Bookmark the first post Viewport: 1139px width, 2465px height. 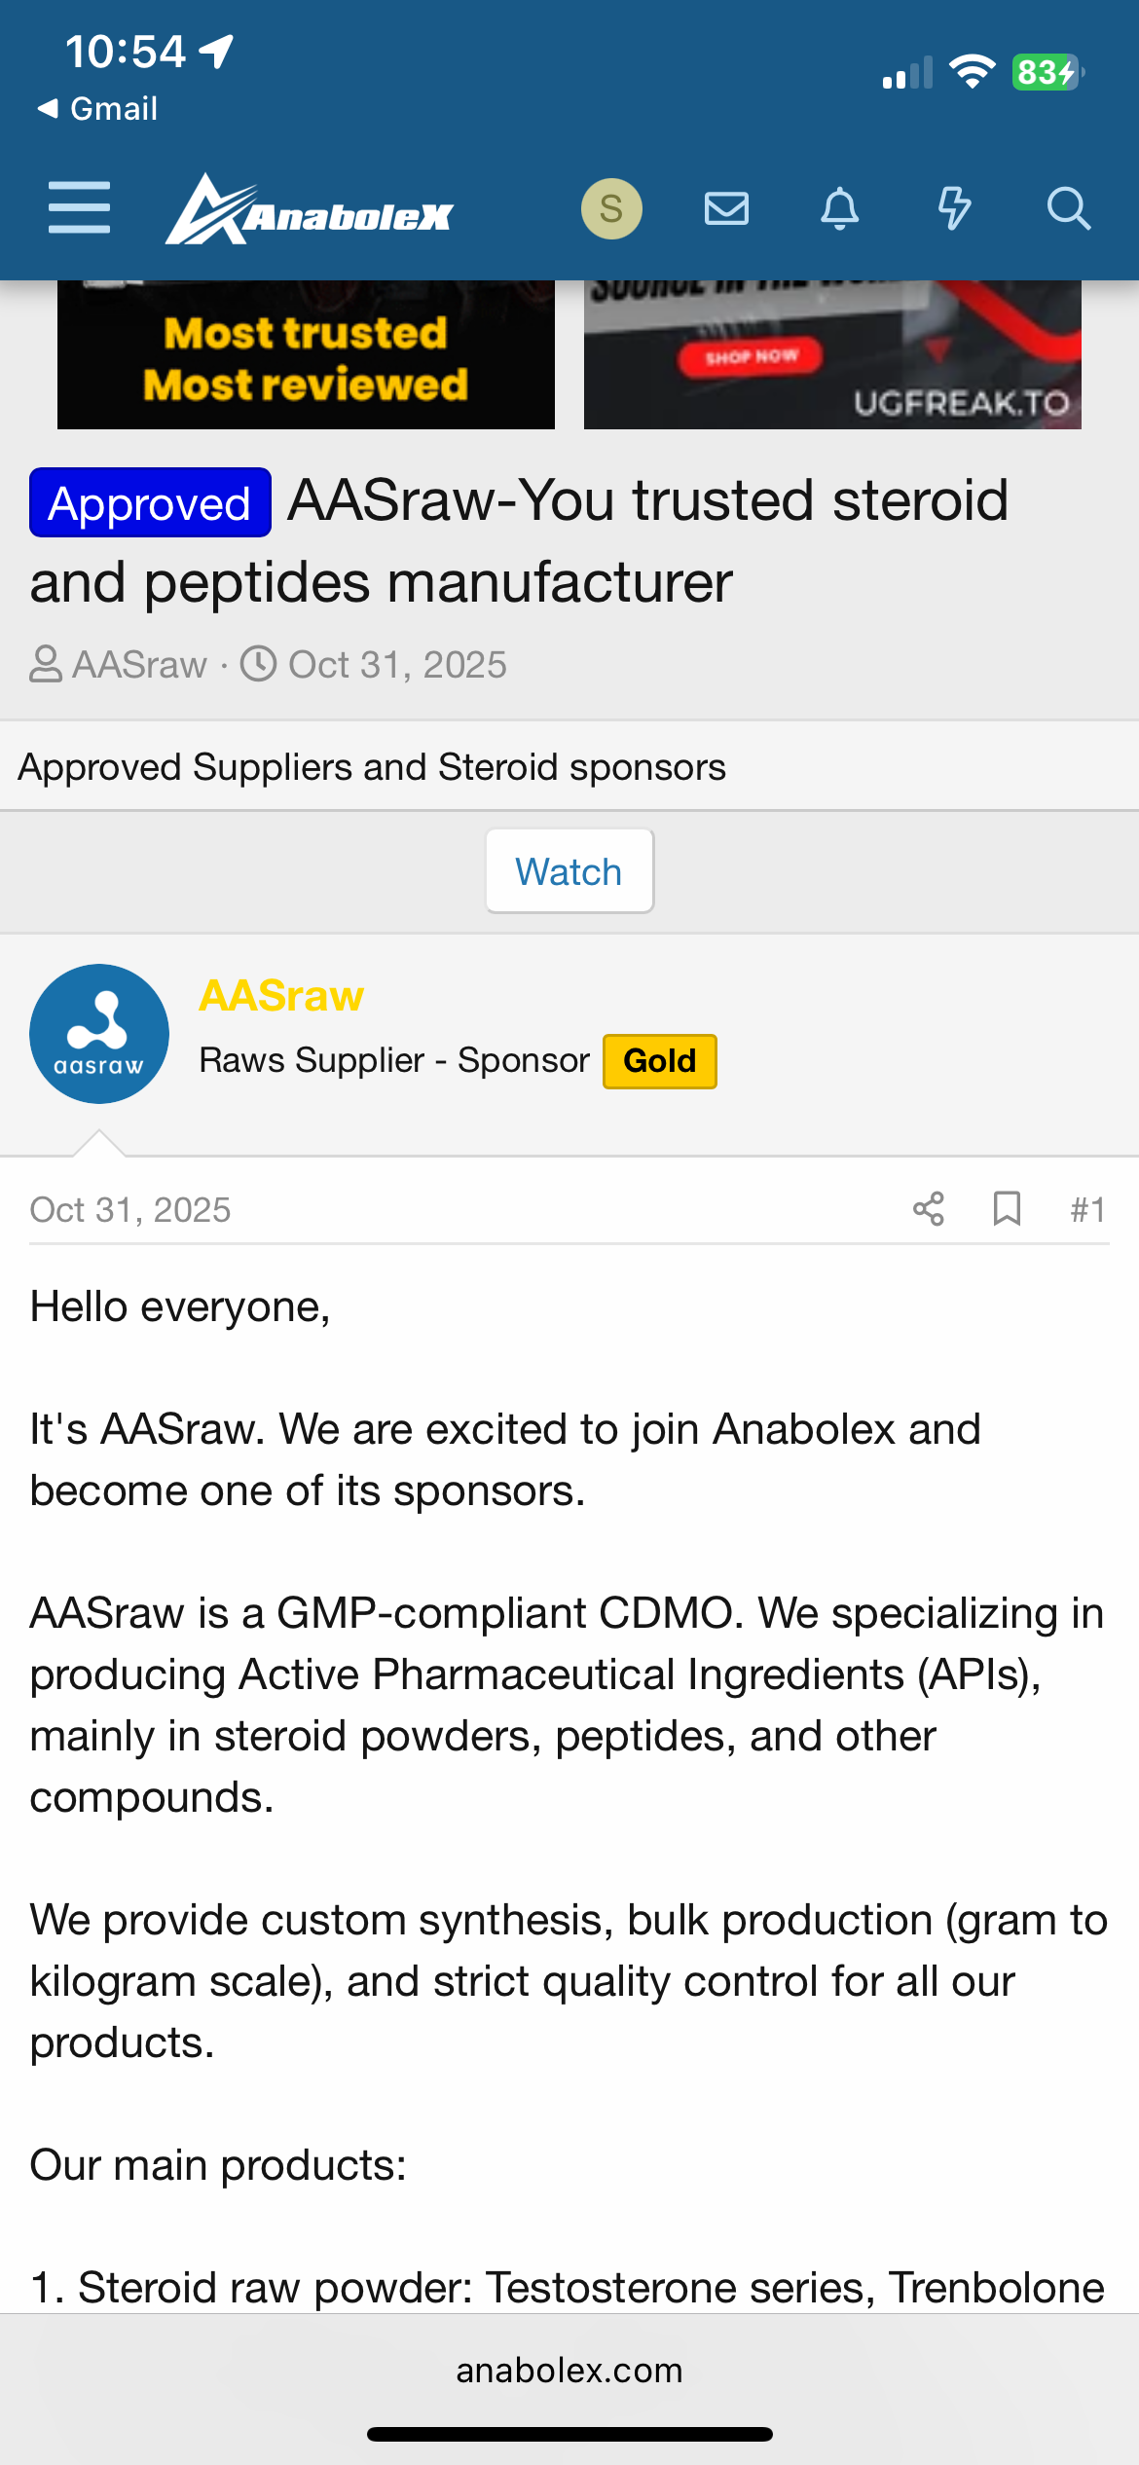coord(1007,1209)
